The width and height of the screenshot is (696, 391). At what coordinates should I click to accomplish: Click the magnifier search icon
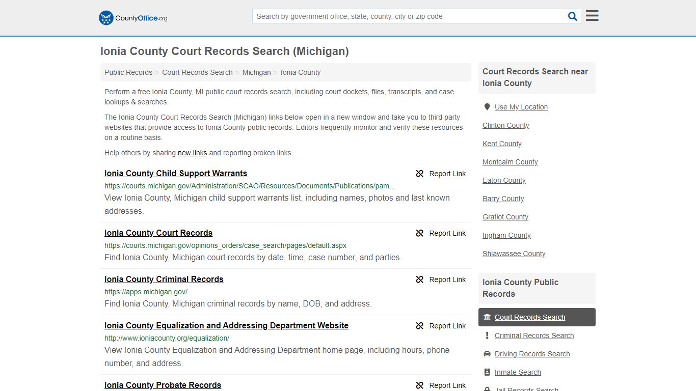(x=573, y=16)
